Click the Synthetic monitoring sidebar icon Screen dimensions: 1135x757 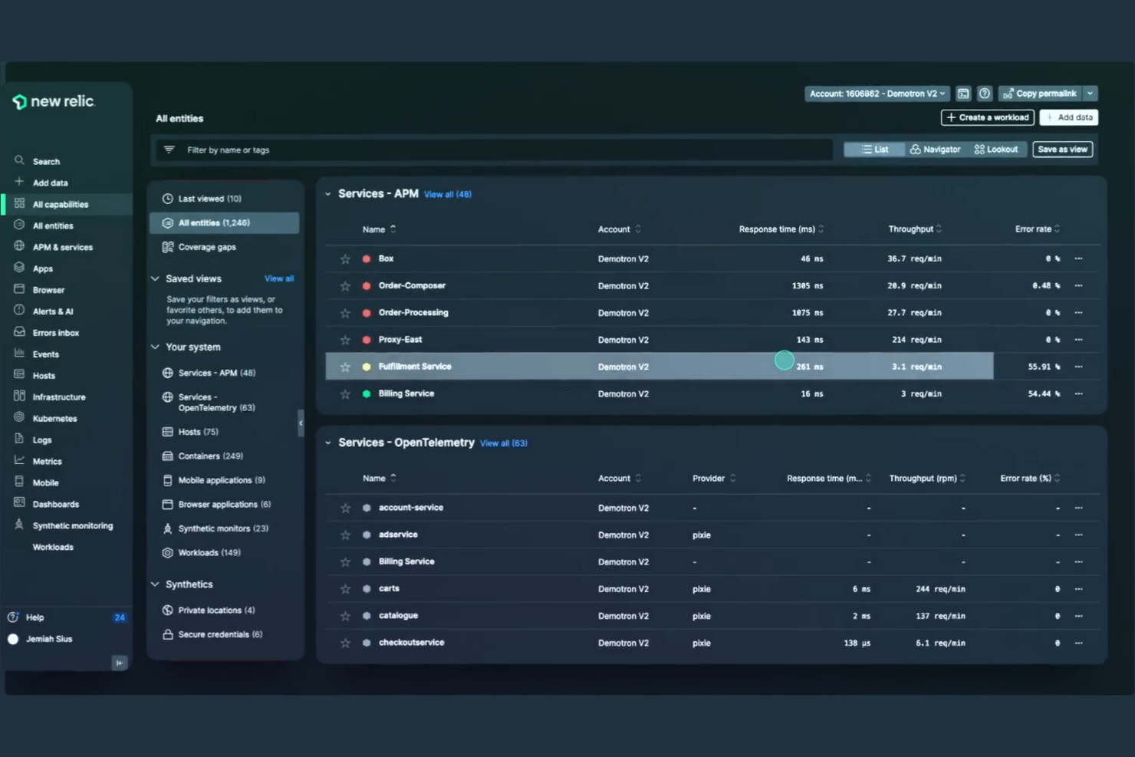click(19, 525)
